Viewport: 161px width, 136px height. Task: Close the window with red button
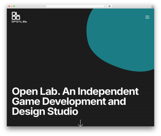coord(9,6)
